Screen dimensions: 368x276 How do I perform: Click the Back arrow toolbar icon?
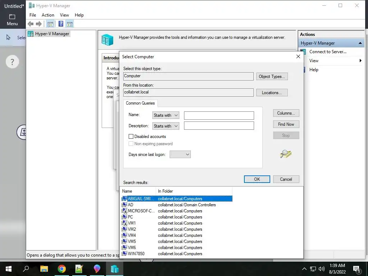click(x=31, y=24)
